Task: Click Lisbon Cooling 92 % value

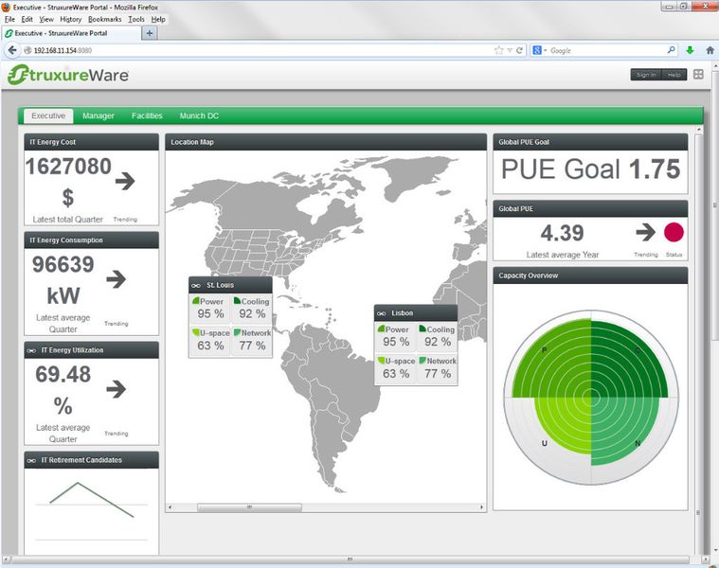Action: [438, 342]
